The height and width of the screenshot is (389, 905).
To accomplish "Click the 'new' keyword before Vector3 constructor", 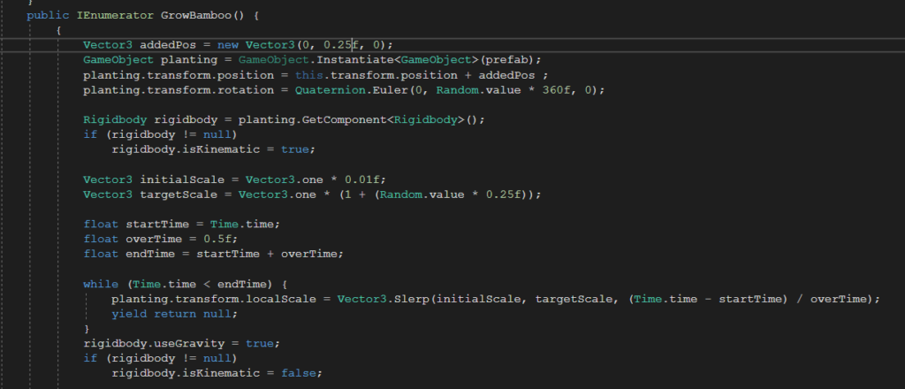I will [228, 45].
